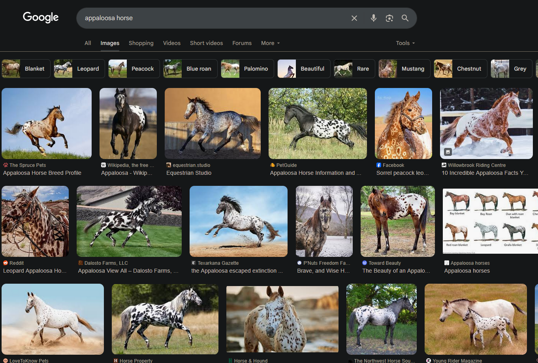The image size is (538, 363).
Task: View the Young Rider Magazine mare and foal image
Action: click(476, 319)
